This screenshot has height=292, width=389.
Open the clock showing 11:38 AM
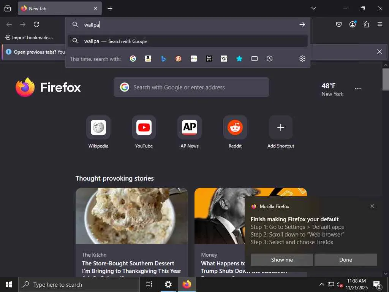pos(356,284)
